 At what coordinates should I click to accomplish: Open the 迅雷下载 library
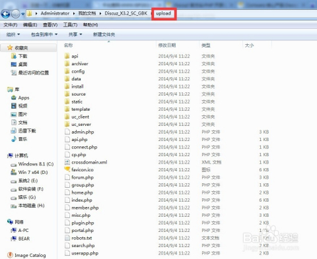(x=27, y=130)
